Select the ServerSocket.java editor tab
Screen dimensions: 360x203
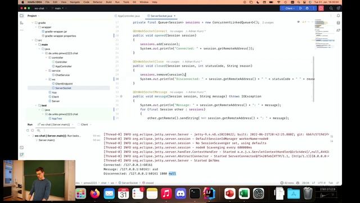161,16
